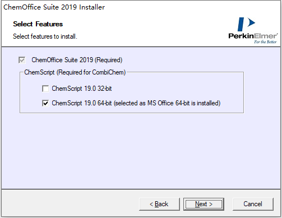Viewport: 282px width, 218px height.
Task: Enable the ChemScript 19.0 32-bit checkbox
Action: tap(45, 89)
